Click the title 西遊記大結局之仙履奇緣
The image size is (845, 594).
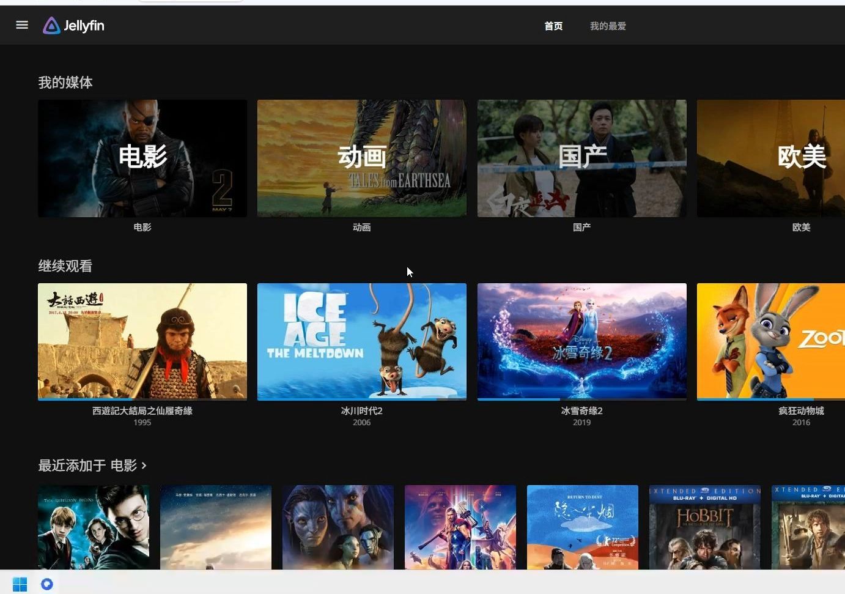click(142, 410)
